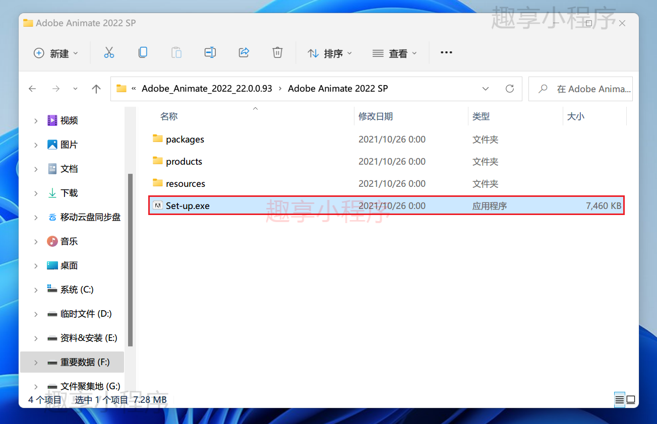657x424 pixels.
Task: Click the Delete trash icon
Action: pyautogui.click(x=277, y=52)
